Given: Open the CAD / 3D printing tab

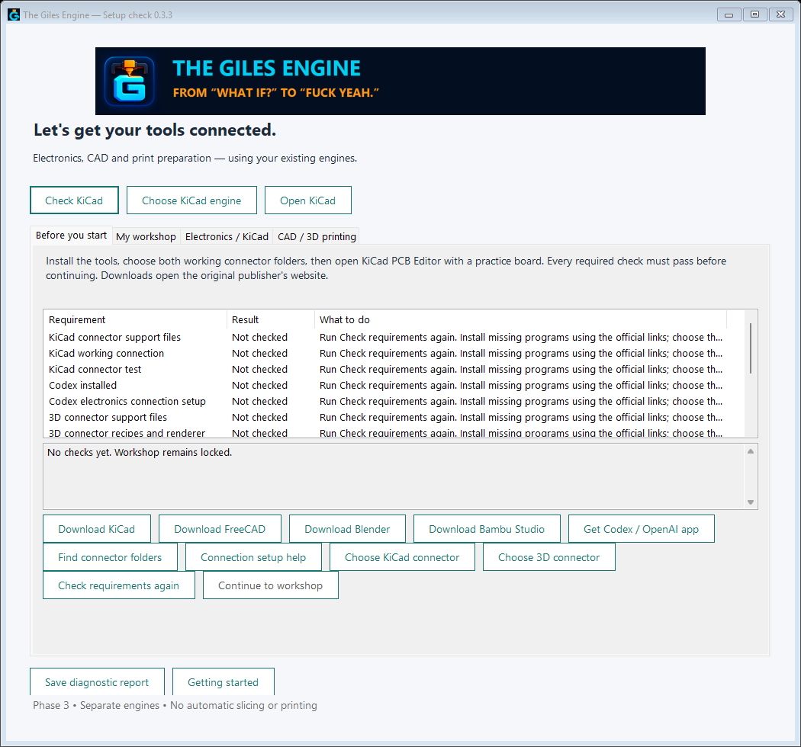Looking at the screenshot, I should (317, 236).
